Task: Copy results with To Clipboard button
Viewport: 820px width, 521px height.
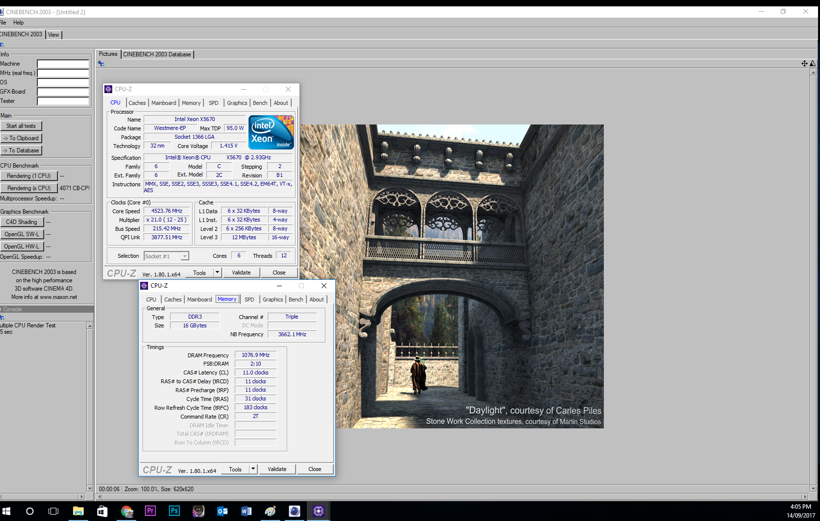Action: (21, 138)
